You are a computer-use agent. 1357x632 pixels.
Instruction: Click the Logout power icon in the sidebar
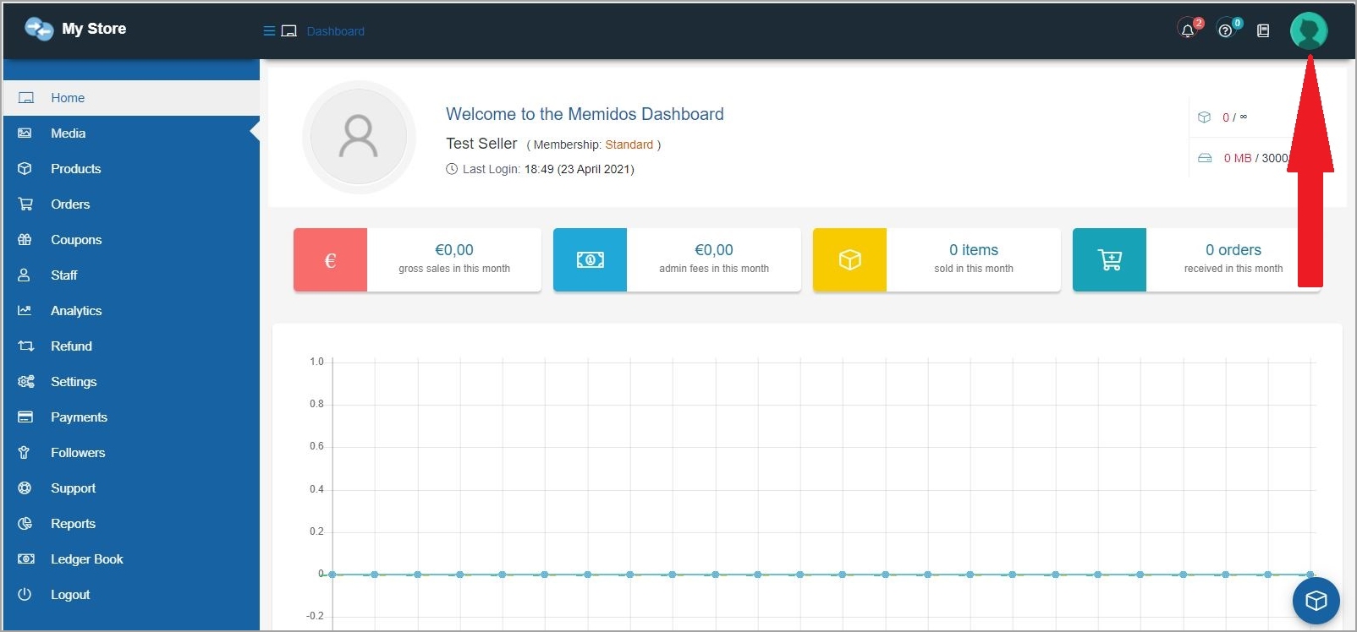click(x=25, y=595)
